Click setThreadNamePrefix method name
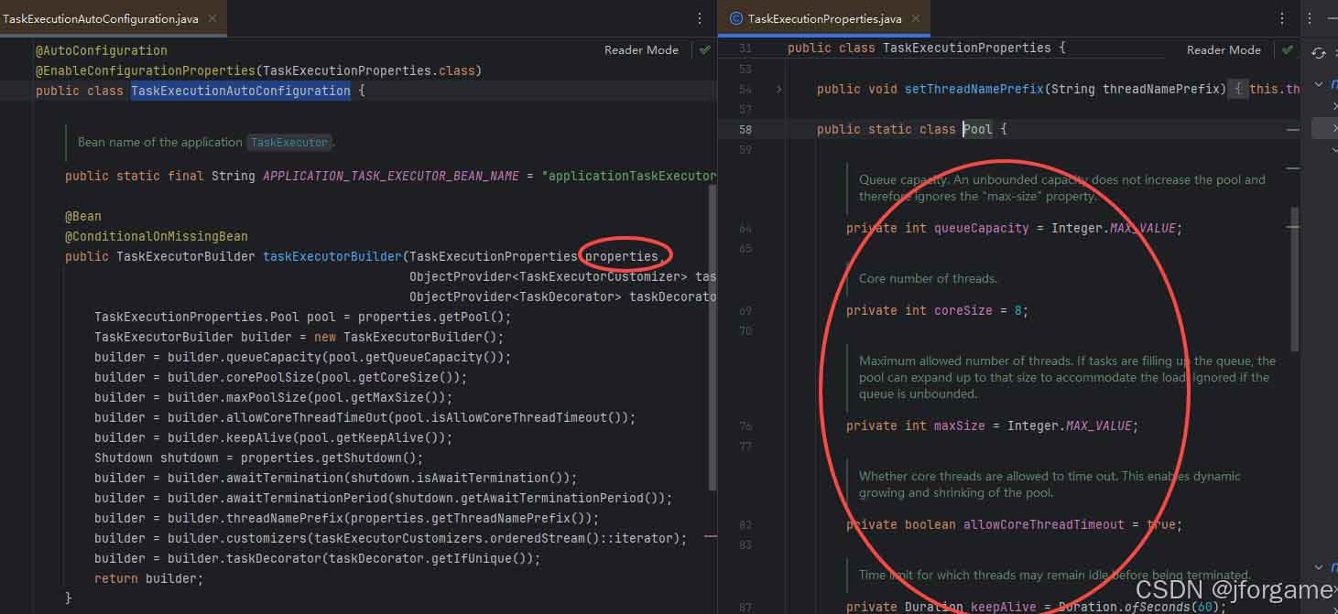The height and width of the screenshot is (614, 1338). [x=974, y=90]
